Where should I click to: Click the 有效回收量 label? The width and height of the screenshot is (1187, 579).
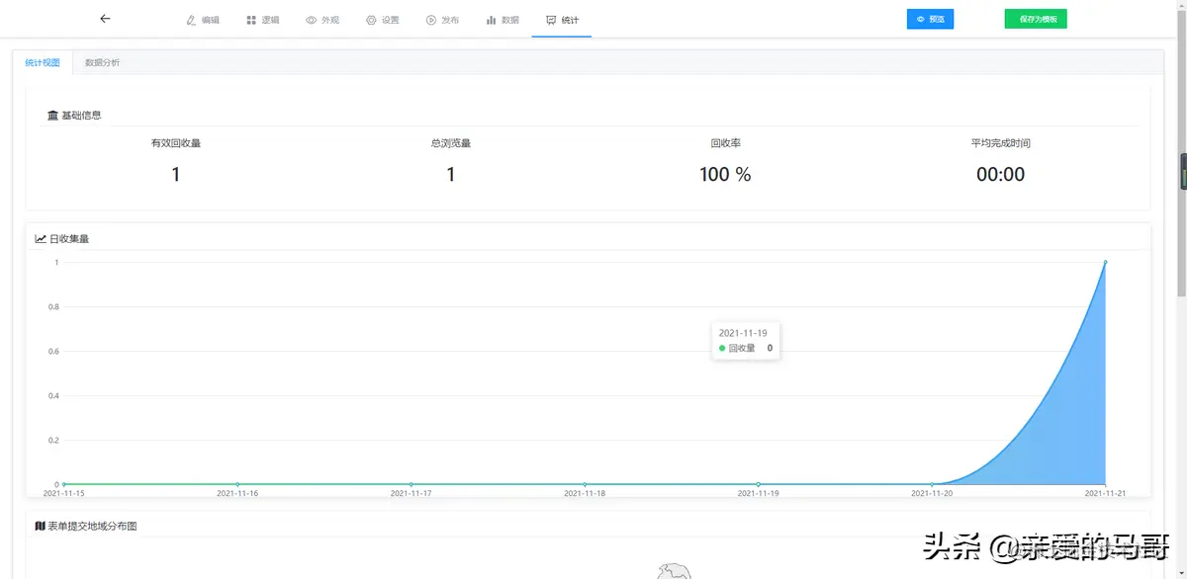(x=176, y=143)
